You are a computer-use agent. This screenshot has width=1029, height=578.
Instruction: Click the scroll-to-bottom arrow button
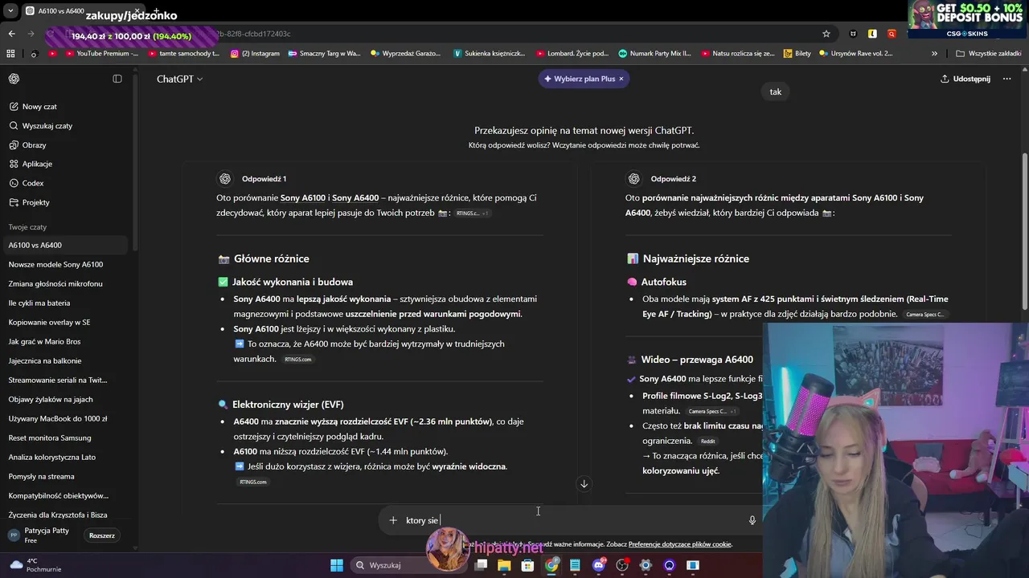(x=584, y=483)
